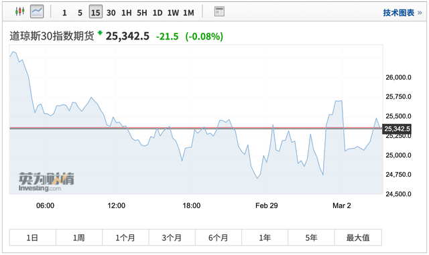The height and width of the screenshot is (255, 429).
Task: Switch to 1D interval
Action: pyautogui.click(x=158, y=13)
